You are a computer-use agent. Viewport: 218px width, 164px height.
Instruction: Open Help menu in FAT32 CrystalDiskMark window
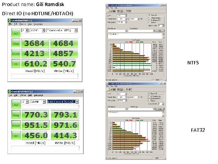(30, 95)
